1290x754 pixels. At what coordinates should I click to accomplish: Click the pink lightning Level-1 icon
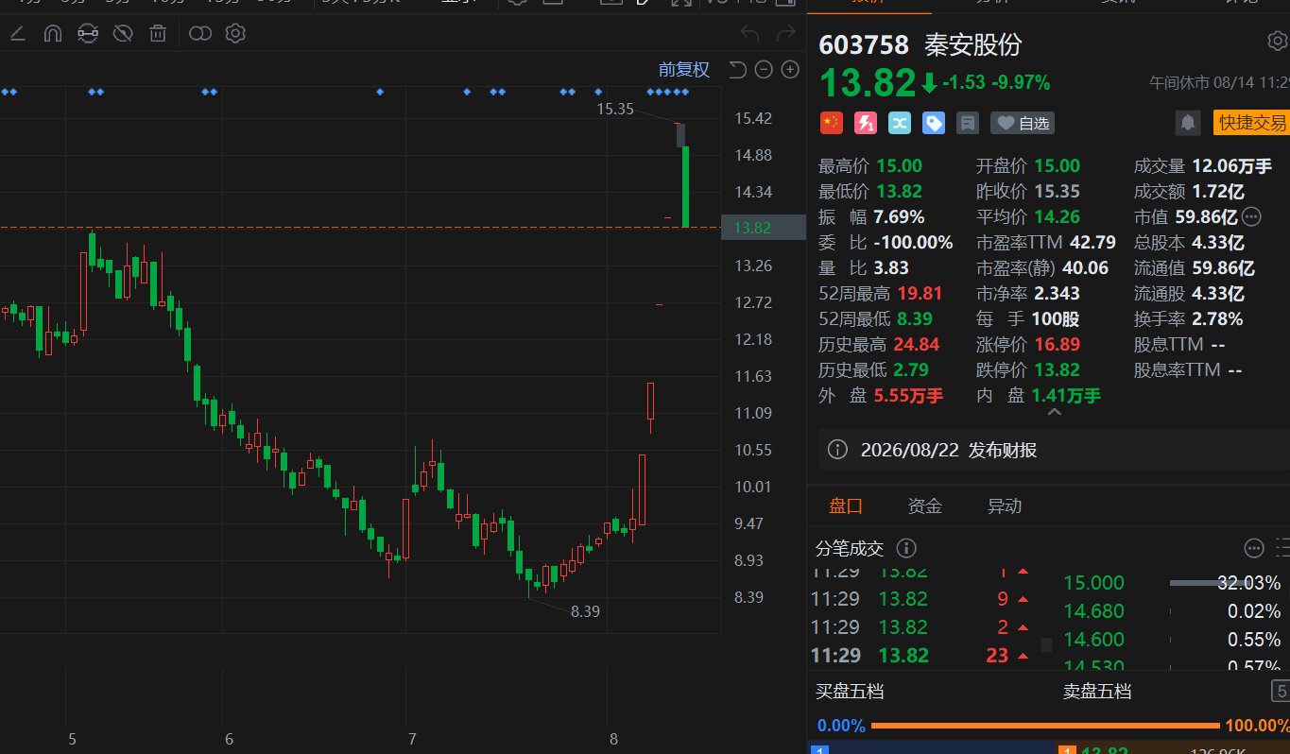[865, 123]
